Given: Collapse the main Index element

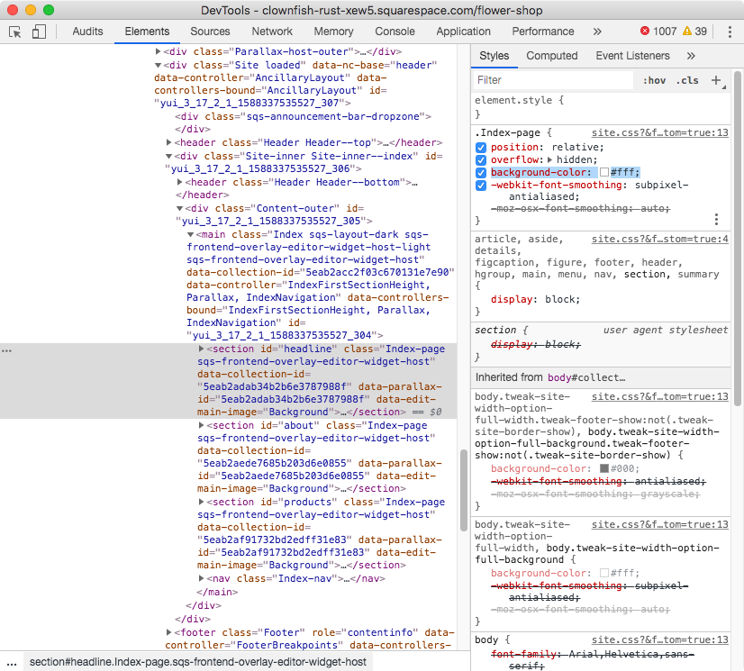Looking at the screenshot, I should (x=190, y=234).
